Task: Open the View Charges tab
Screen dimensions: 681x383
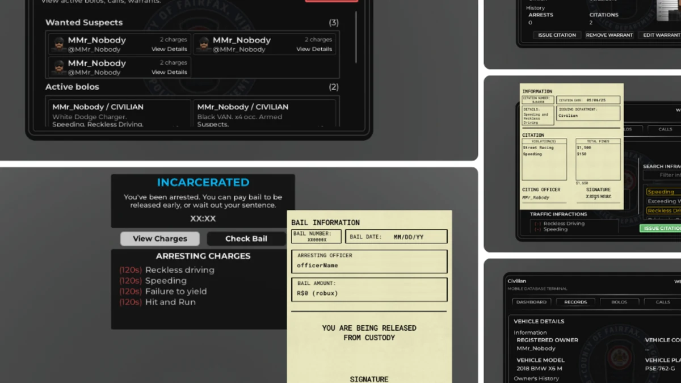Action: point(160,239)
